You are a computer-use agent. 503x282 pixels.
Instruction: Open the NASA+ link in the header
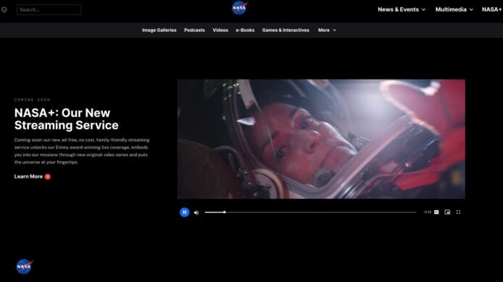coord(491,9)
